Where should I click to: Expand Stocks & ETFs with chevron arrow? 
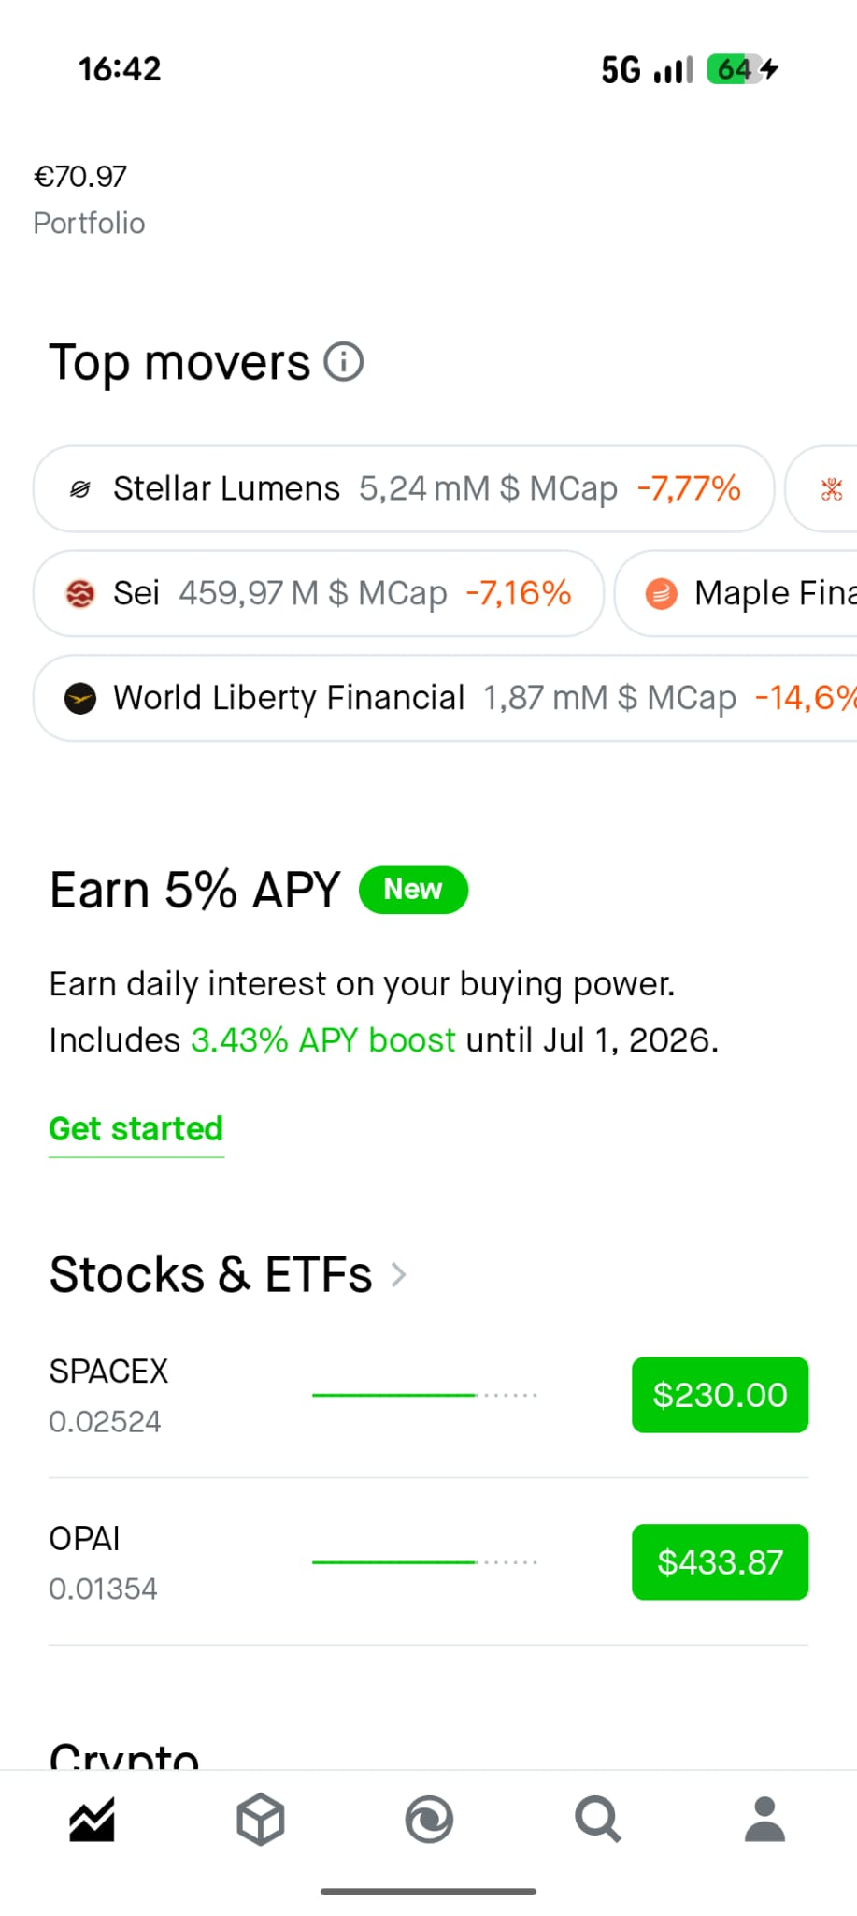pos(399,1274)
